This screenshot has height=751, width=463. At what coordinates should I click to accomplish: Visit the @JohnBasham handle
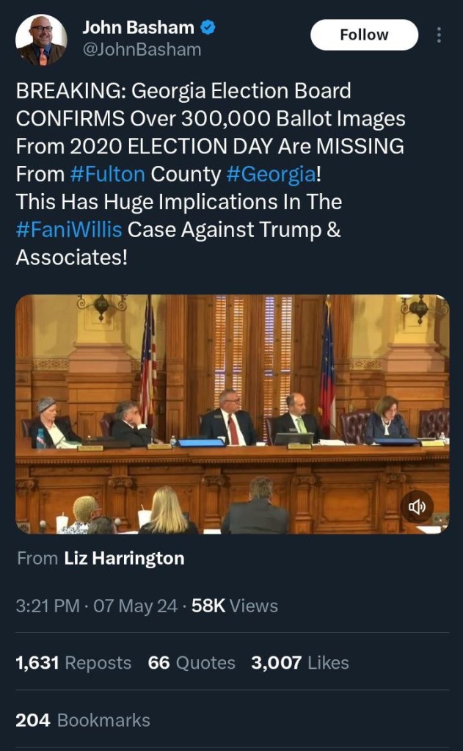click(x=142, y=50)
